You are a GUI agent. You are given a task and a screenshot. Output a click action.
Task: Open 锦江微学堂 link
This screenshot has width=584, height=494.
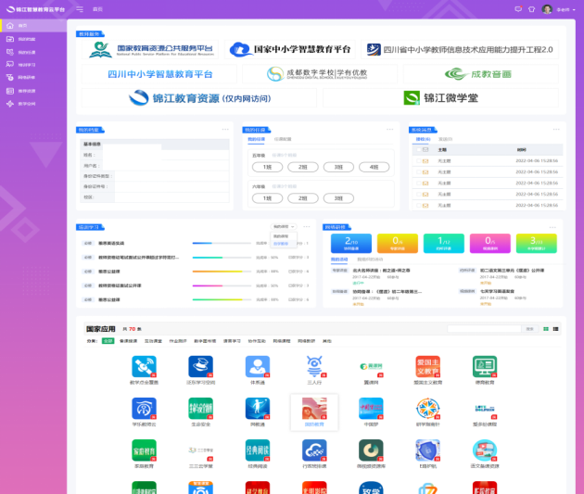(440, 98)
